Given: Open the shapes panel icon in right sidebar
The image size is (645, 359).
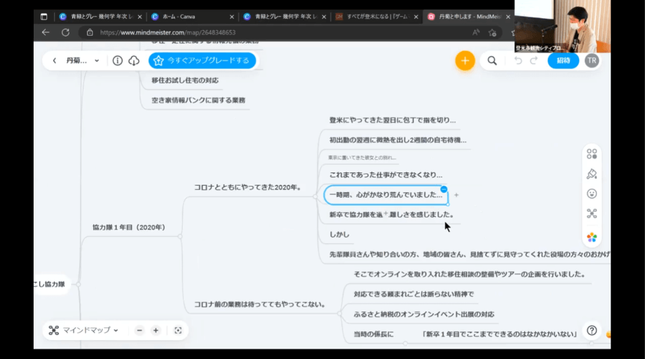Looking at the screenshot, I should coord(592,154).
